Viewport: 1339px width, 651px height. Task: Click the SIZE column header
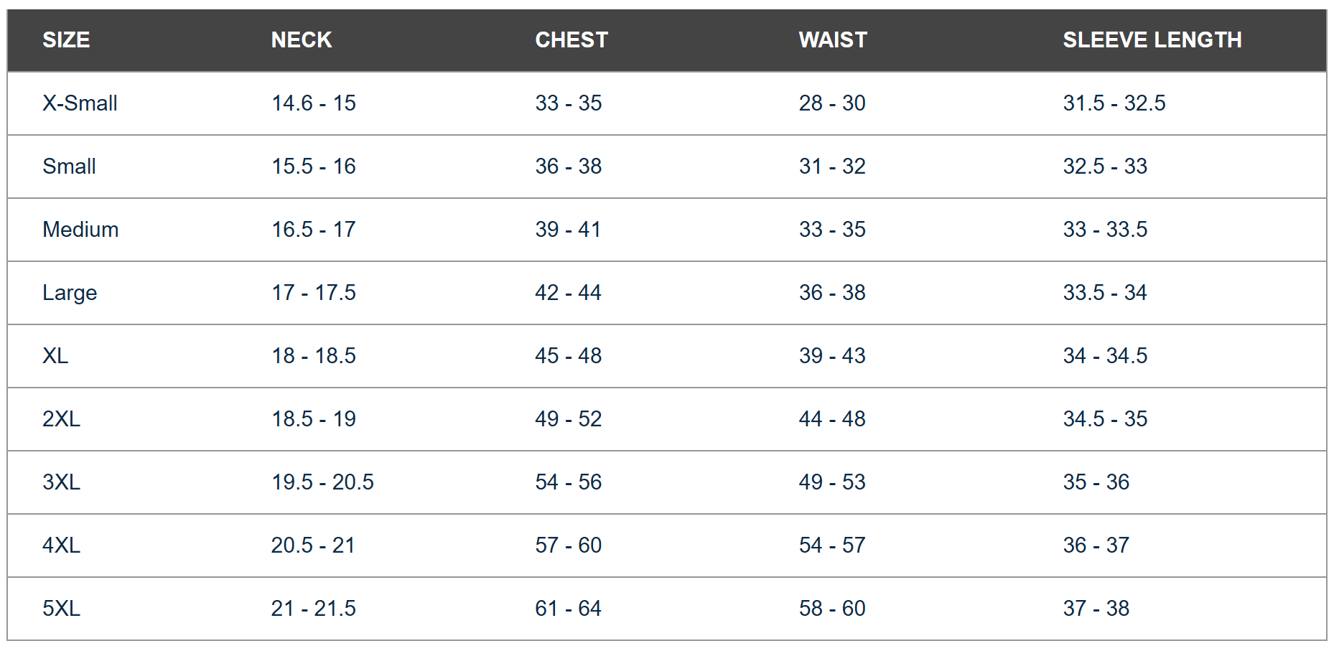(66, 40)
